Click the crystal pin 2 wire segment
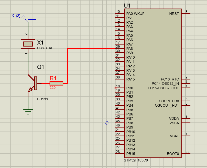The image size is (207, 168). (x=28, y=28)
